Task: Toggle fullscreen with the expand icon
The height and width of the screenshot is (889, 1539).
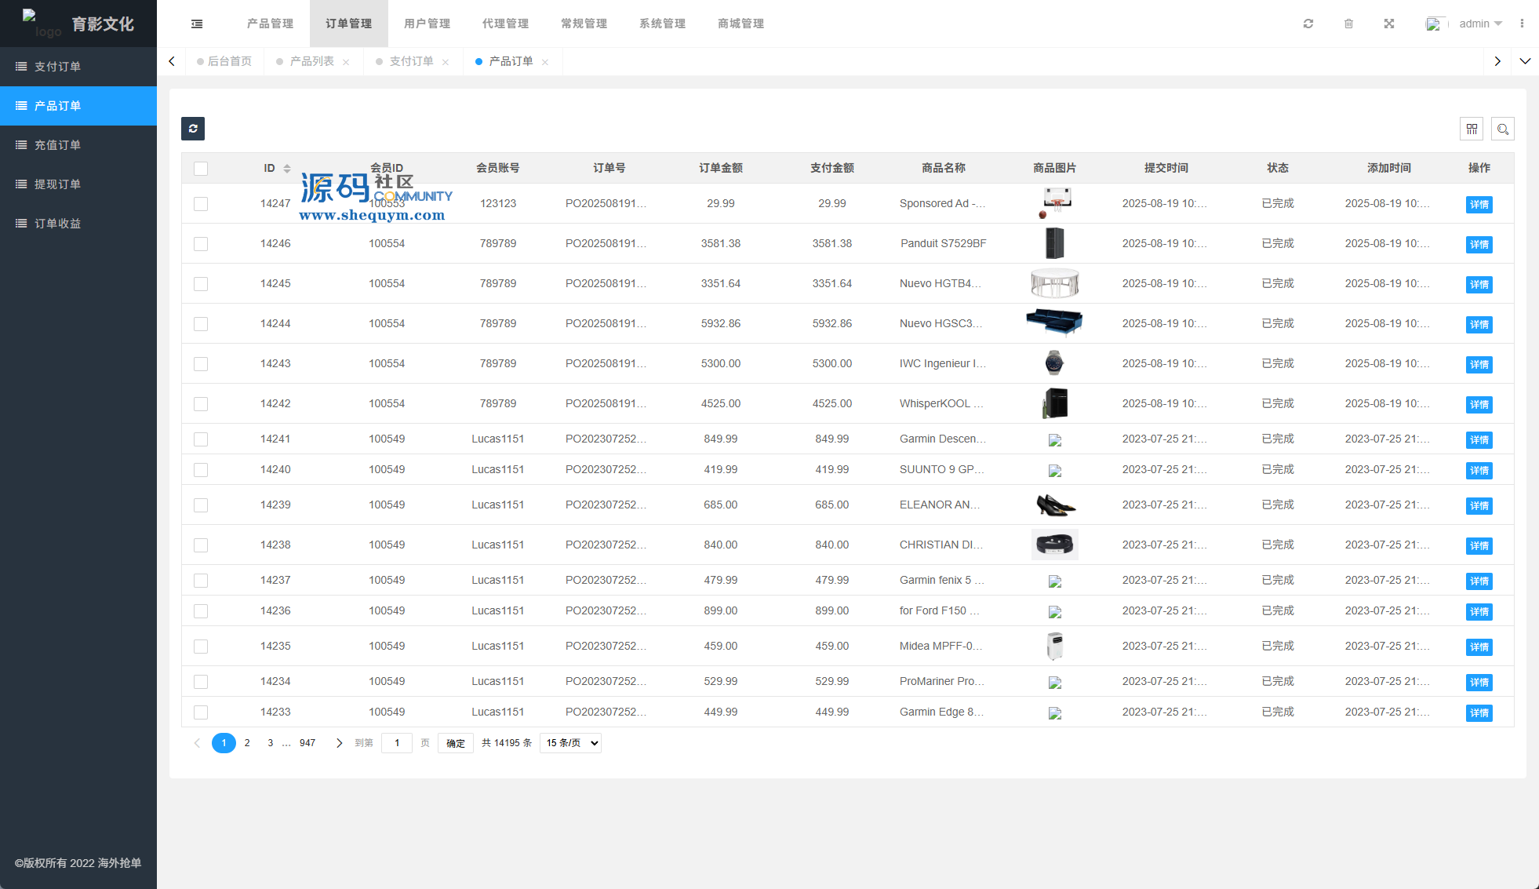Action: [1388, 24]
